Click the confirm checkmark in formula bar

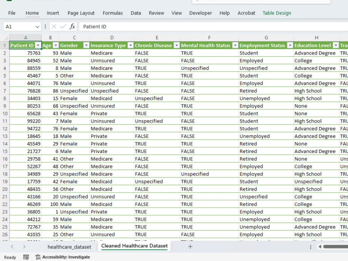pyautogui.click(x=63, y=27)
